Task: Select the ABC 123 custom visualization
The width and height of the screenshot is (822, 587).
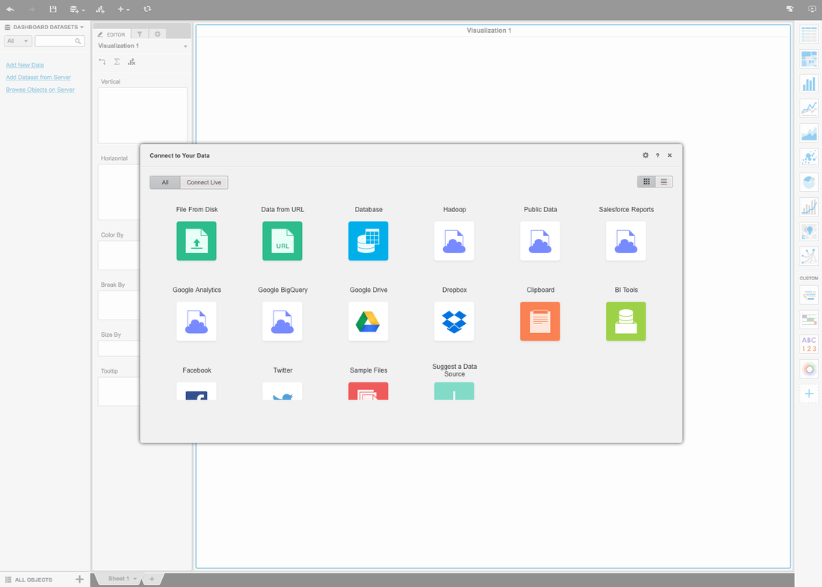Action: tap(809, 344)
